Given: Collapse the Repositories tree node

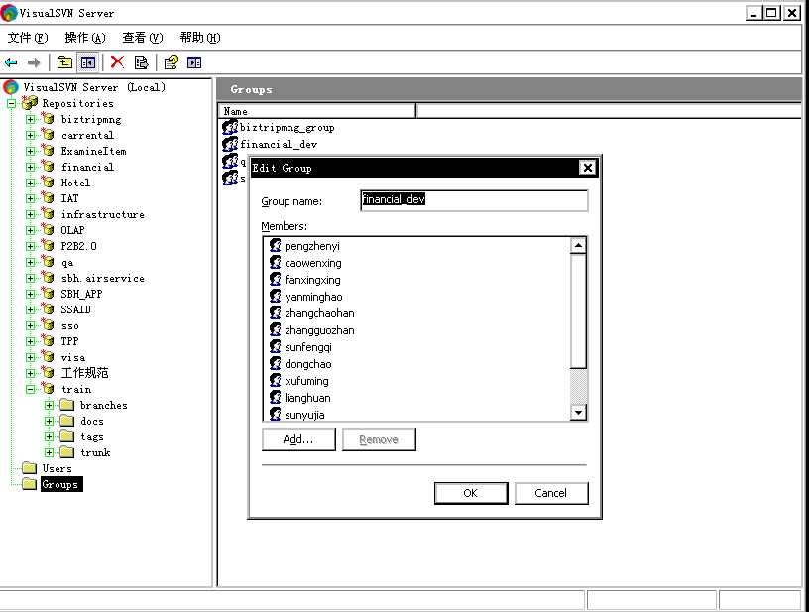Looking at the screenshot, I should click(11, 103).
